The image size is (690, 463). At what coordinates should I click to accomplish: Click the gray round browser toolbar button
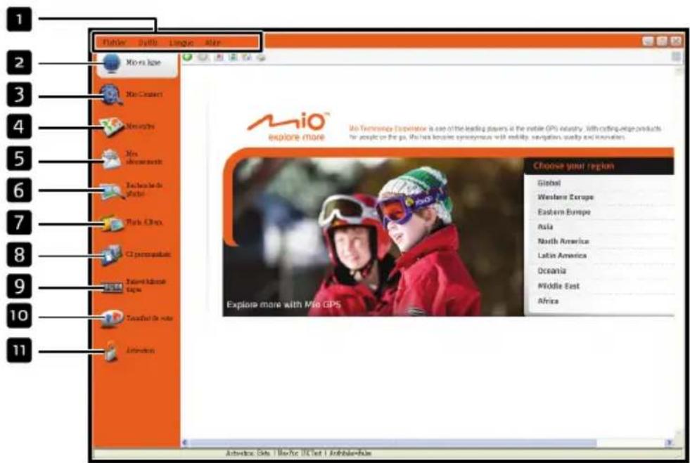[x=203, y=57]
